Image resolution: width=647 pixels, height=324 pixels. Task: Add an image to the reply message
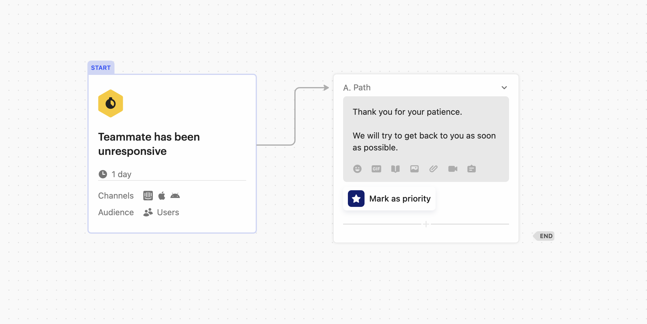tap(414, 169)
